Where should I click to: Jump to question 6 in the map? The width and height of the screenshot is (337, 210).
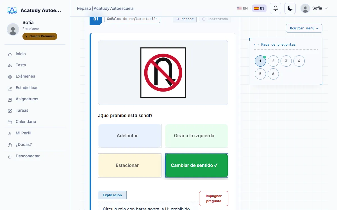(x=273, y=74)
